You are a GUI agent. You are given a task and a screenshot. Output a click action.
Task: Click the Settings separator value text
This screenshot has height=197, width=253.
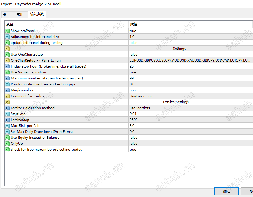[x=179, y=49]
